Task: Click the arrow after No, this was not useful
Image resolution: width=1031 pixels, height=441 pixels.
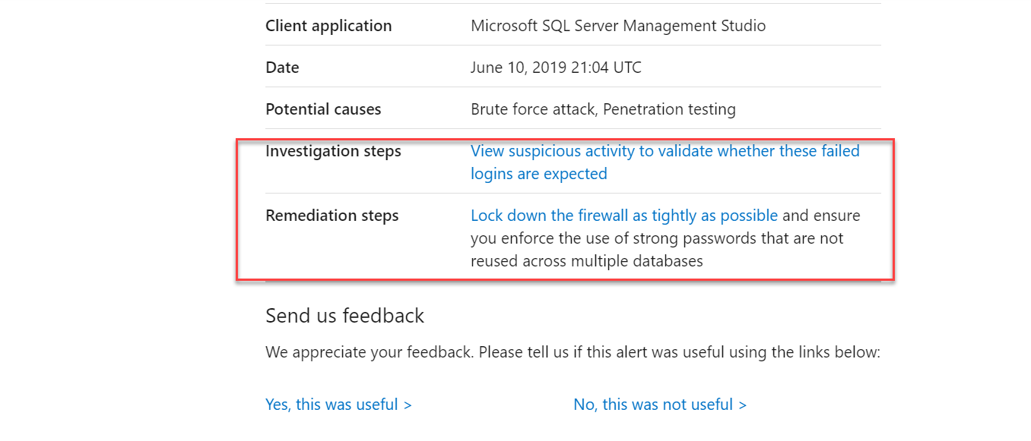Action: [x=743, y=405]
